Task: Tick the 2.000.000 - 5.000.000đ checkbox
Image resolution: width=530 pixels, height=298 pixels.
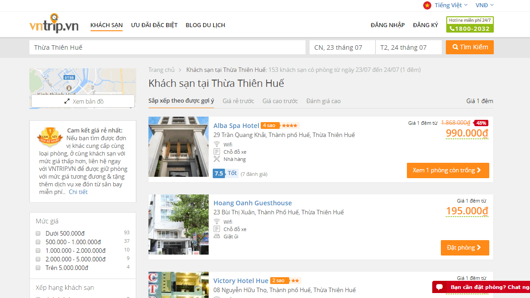Action: [x=38, y=259]
